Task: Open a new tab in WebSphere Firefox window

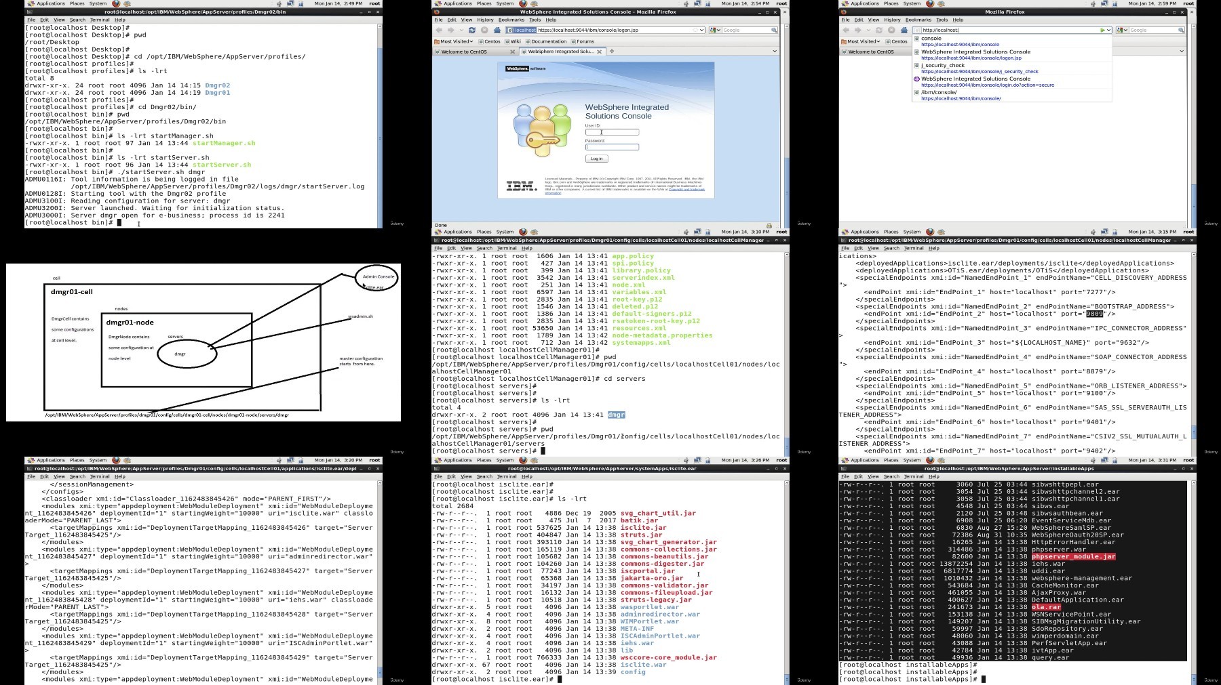Action: tap(611, 51)
